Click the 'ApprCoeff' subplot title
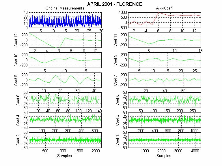 tap(164, 8)
